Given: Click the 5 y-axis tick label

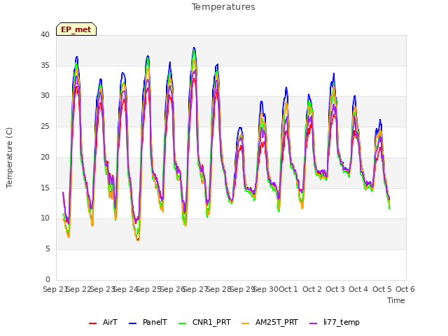Looking at the screenshot, I should (x=48, y=249).
